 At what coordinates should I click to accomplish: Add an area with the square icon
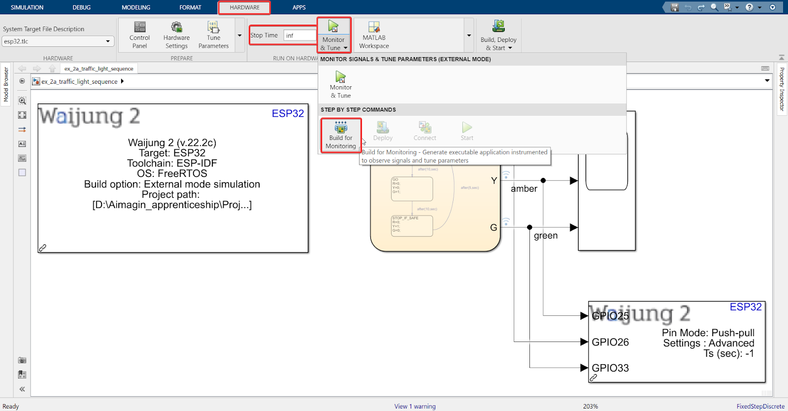coord(22,172)
